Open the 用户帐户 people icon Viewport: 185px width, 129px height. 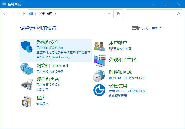click(99, 47)
